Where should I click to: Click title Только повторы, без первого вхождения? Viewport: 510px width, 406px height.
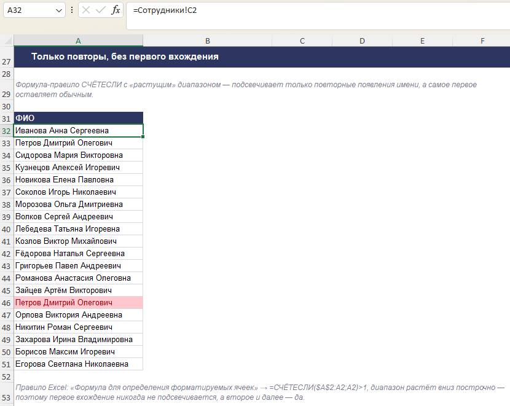[125, 57]
